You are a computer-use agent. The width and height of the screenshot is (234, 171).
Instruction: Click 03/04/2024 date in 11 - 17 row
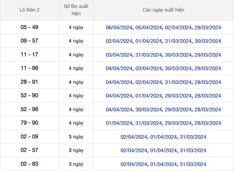[119, 55]
